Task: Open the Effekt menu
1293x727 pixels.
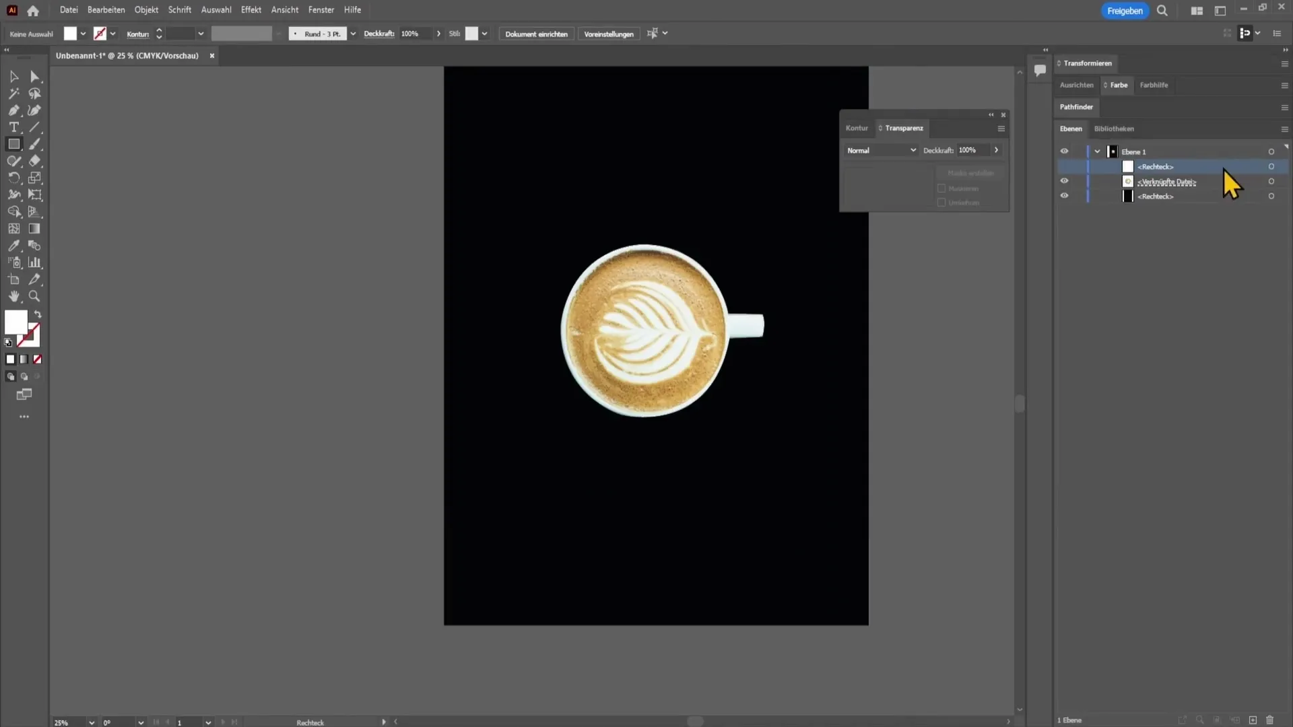Action: point(251,10)
